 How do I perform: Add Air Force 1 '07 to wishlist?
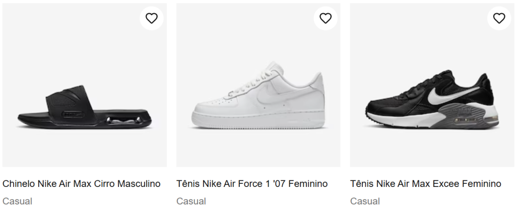point(326,19)
